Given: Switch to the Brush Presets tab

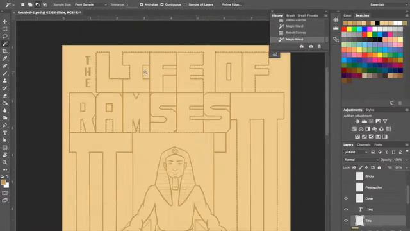Looking at the screenshot, I should point(307,15).
